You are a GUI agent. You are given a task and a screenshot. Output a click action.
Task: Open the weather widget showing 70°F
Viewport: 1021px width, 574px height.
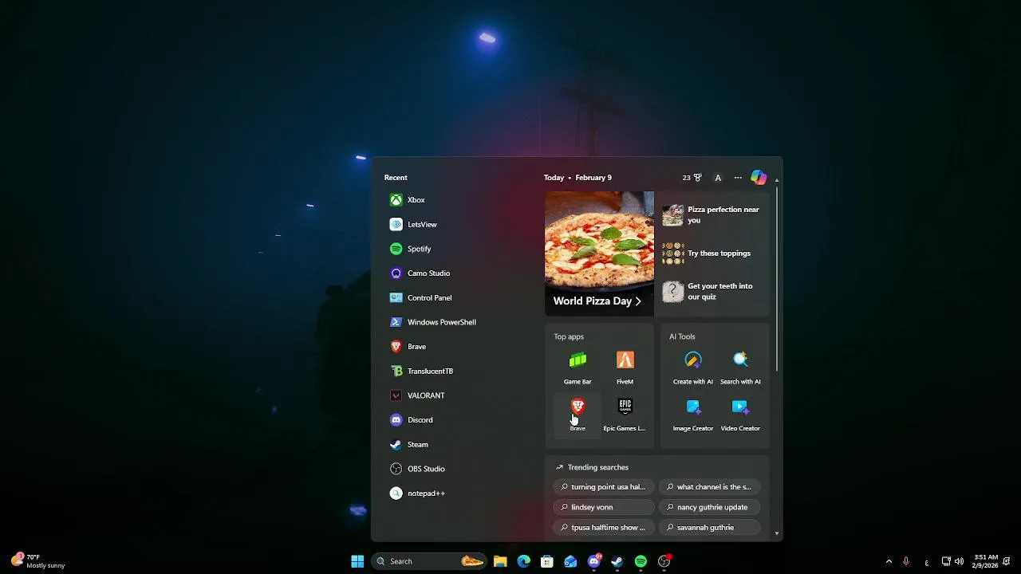[x=38, y=561]
